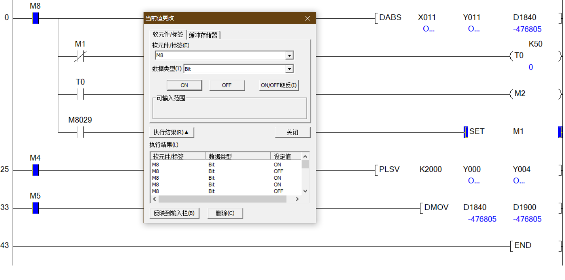Click the M8029 contact
The width and height of the screenshot is (565, 280).
point(80,132)
